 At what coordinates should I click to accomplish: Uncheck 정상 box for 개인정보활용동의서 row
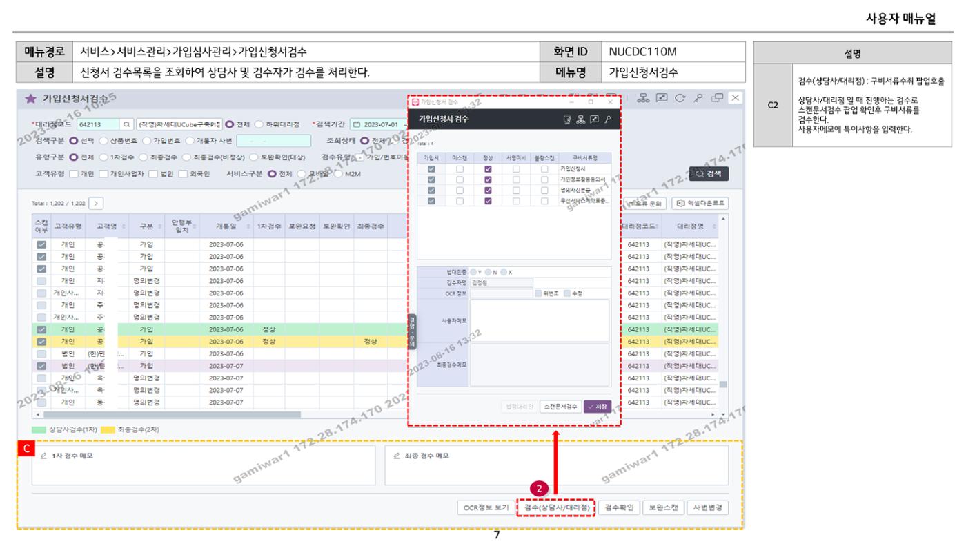pos(488,179)
